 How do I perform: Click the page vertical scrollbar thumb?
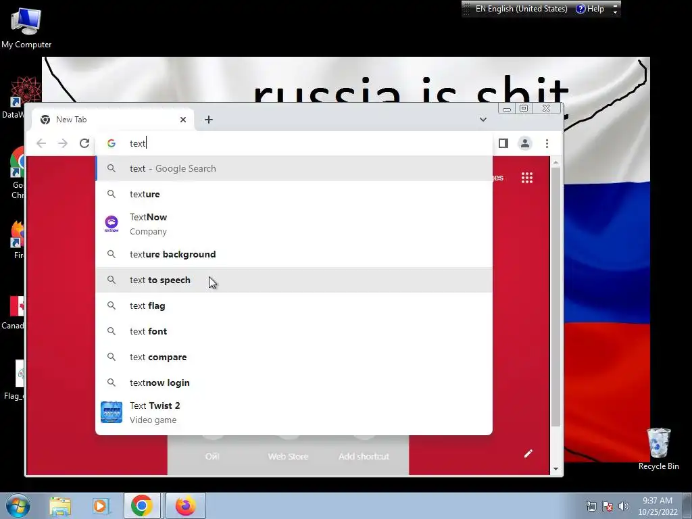pos(555,297)
